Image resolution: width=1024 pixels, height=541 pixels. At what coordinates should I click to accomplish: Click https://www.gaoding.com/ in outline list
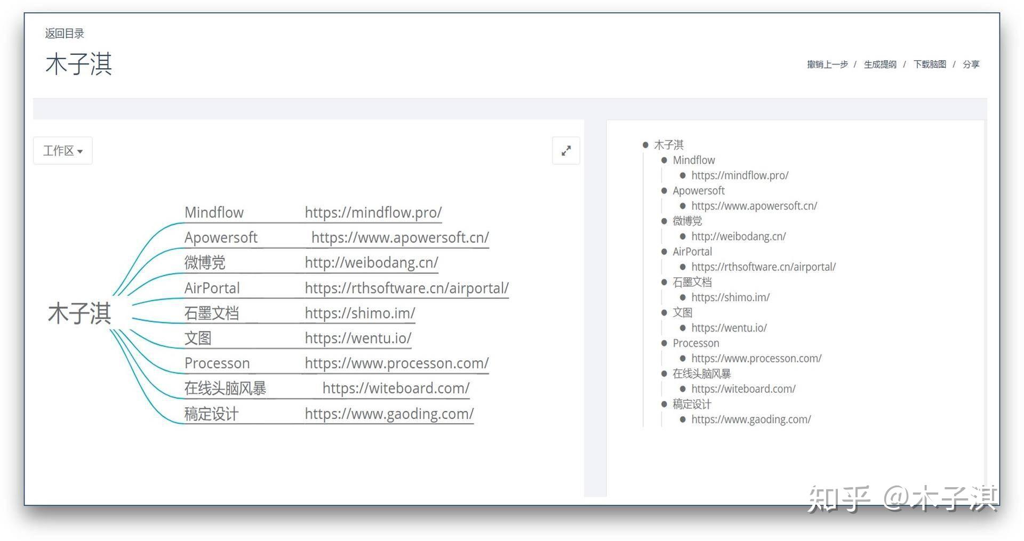[751, 419]
